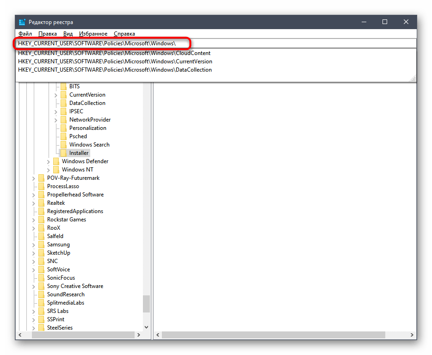Pick the DataCollection autocomplete suggestion
432x355 pixels.
[115, 70]
